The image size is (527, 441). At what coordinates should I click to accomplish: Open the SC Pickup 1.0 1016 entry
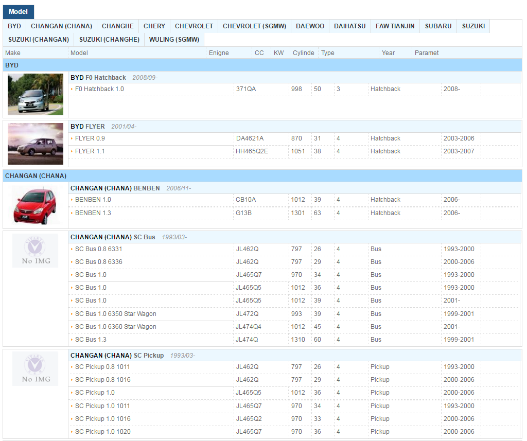103,419
